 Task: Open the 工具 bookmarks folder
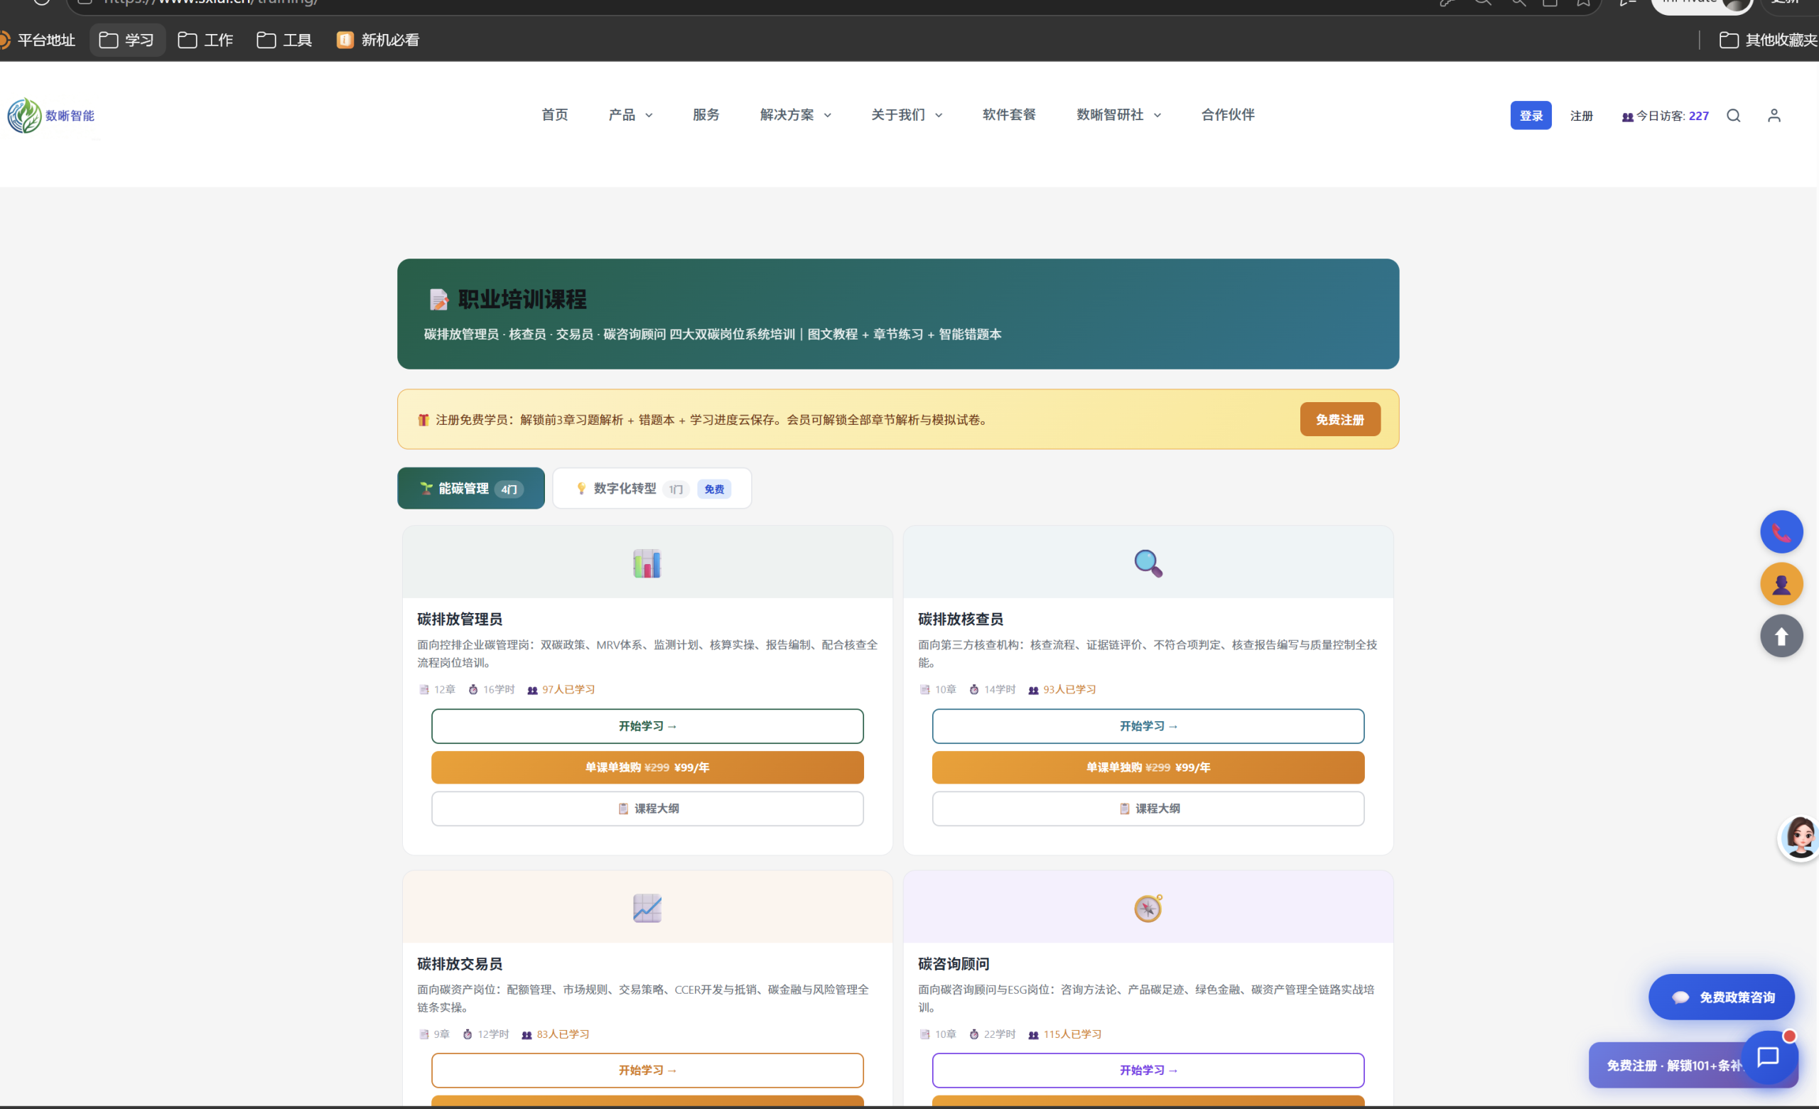tap(284, 40)
